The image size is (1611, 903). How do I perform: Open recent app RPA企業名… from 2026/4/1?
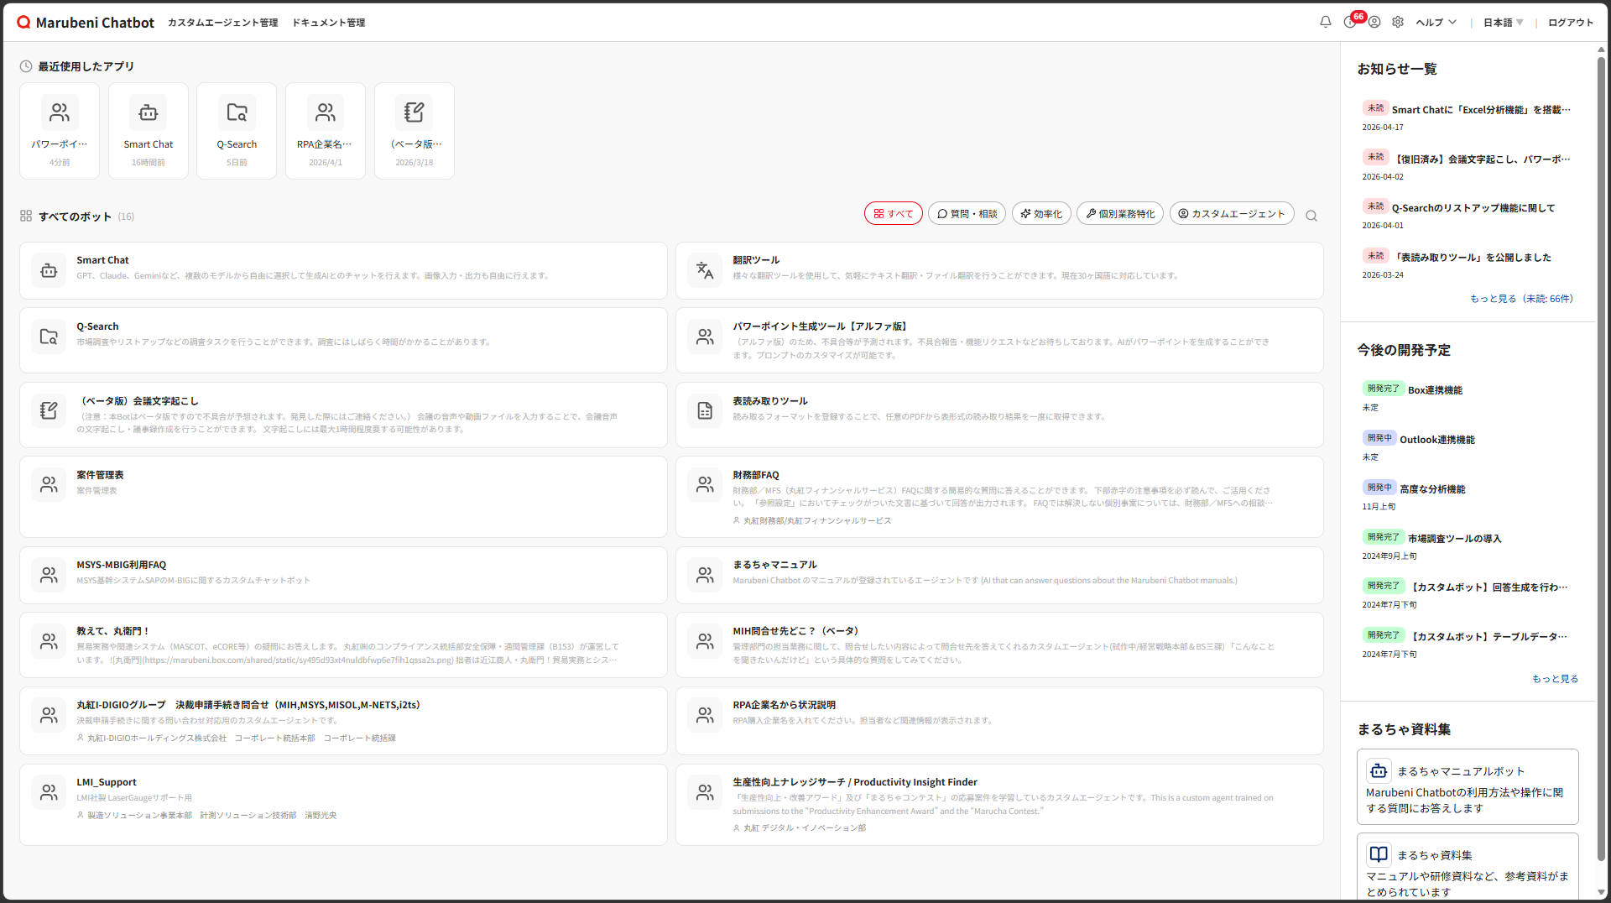pyautogui.click(x=326, y=131)
